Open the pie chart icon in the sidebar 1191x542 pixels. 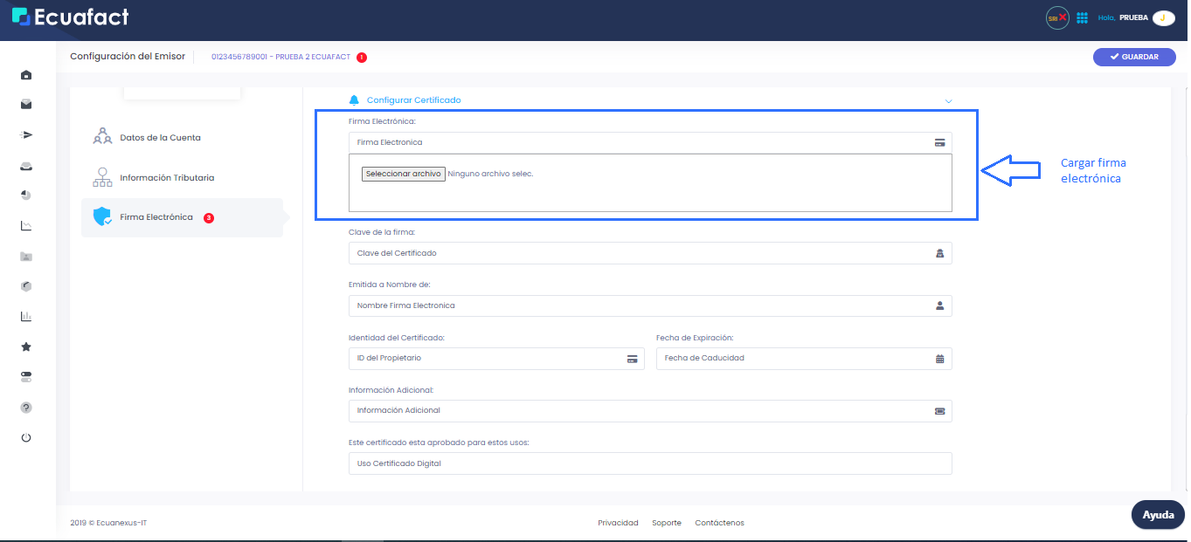25,195
